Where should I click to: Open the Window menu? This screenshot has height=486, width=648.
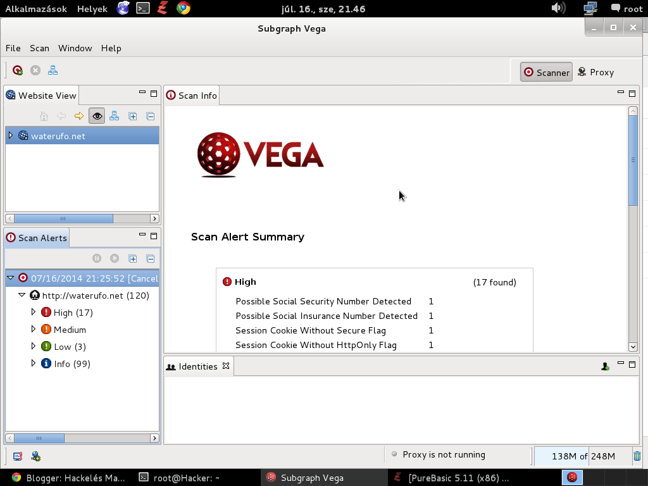pyautogui.click(x=75, y=48)
